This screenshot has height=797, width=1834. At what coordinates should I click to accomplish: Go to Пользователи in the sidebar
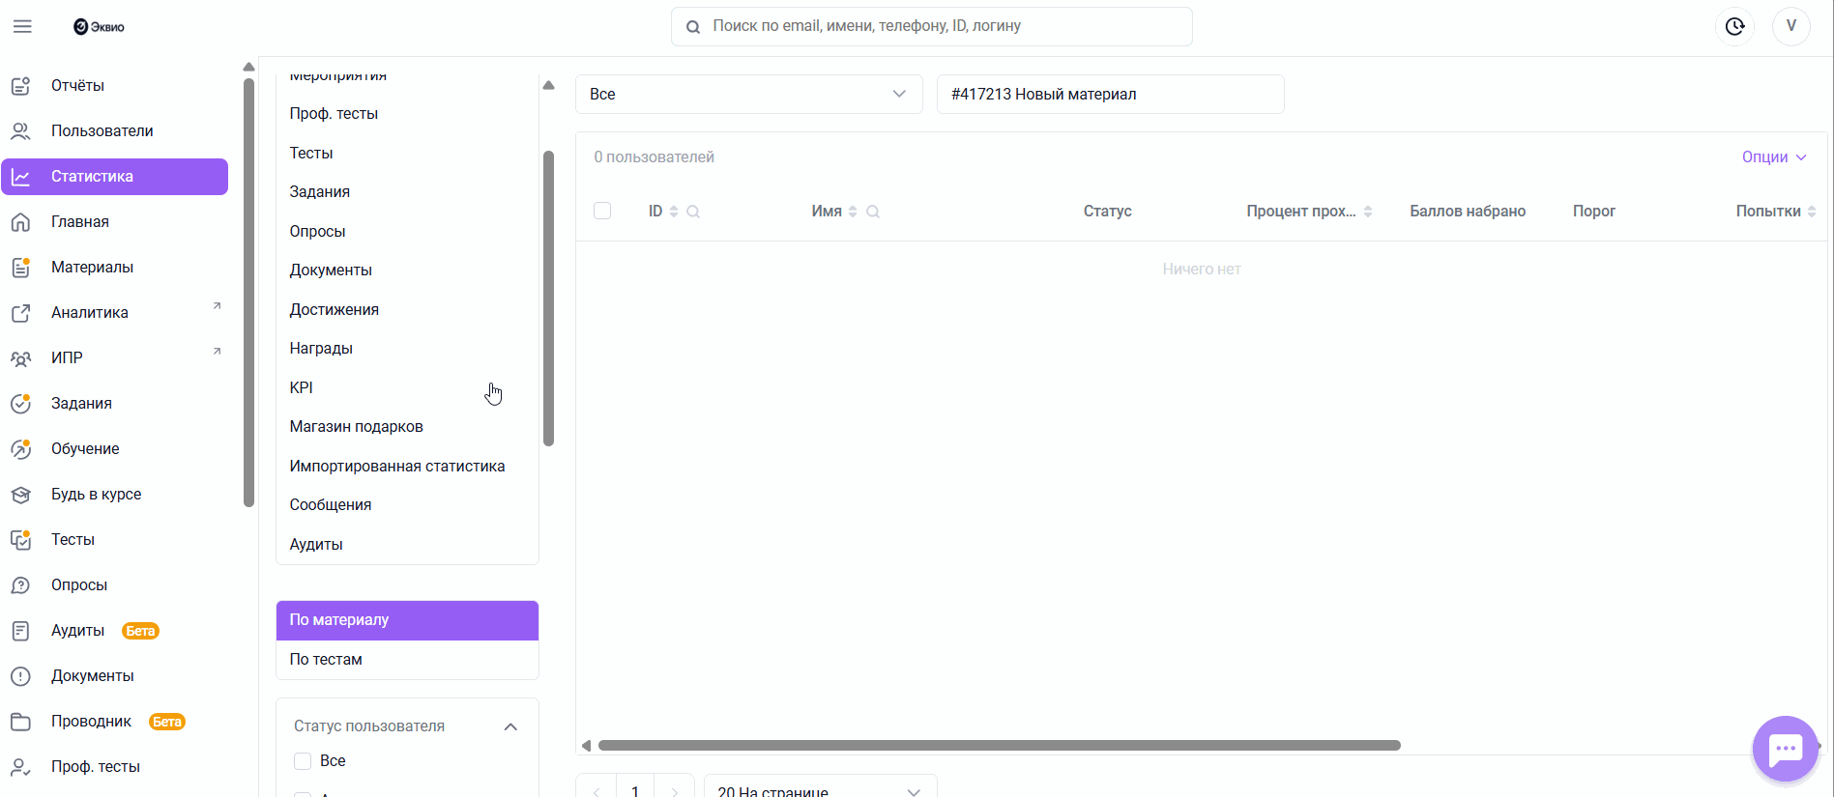(x=102, y=131)
